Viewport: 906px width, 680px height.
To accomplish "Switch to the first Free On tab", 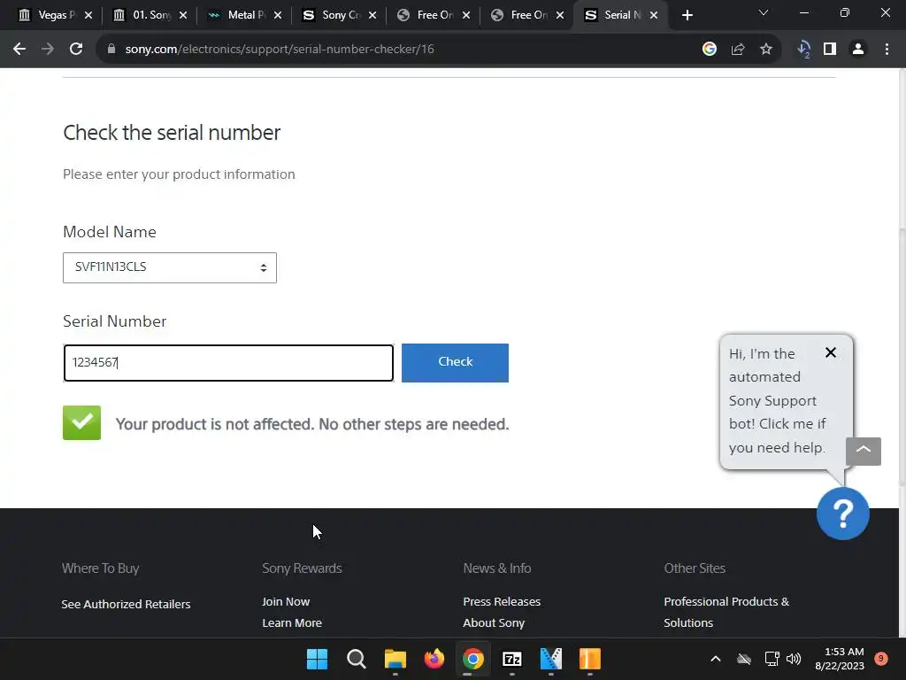I will [x=426, y=15].
